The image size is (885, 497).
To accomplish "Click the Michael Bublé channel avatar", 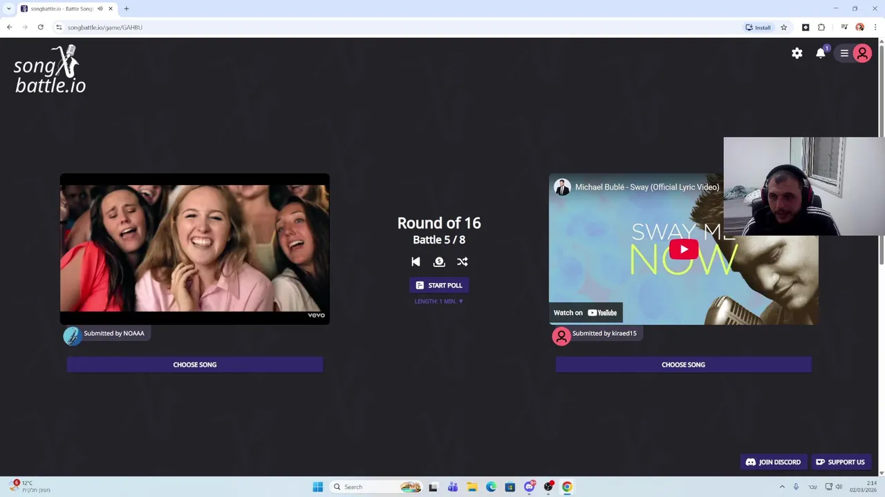I will [x=562, y=187].
